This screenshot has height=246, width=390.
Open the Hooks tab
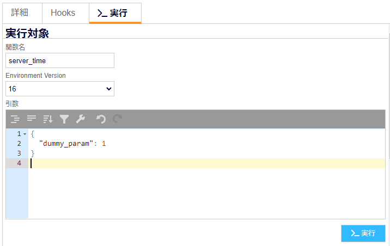coord(66,13)
